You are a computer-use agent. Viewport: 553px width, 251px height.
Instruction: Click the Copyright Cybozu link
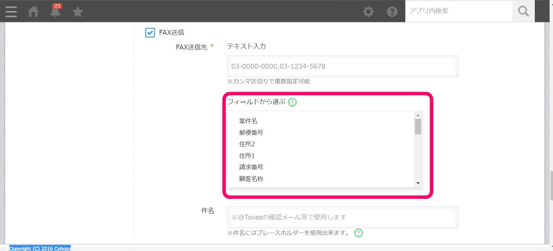coord(40,248)
